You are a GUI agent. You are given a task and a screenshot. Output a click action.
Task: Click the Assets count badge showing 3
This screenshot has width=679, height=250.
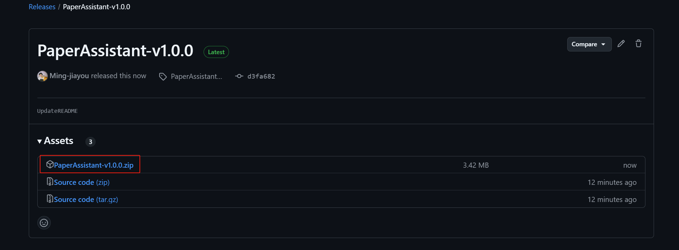(x=90, y=142)
